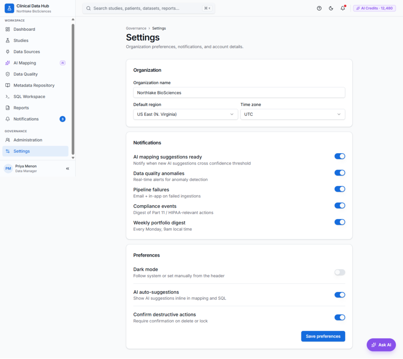The height and width of the screenshot is (359, 403).
Task: Toggle dark theme with the moon icon
Action: (x=331, y=8)
